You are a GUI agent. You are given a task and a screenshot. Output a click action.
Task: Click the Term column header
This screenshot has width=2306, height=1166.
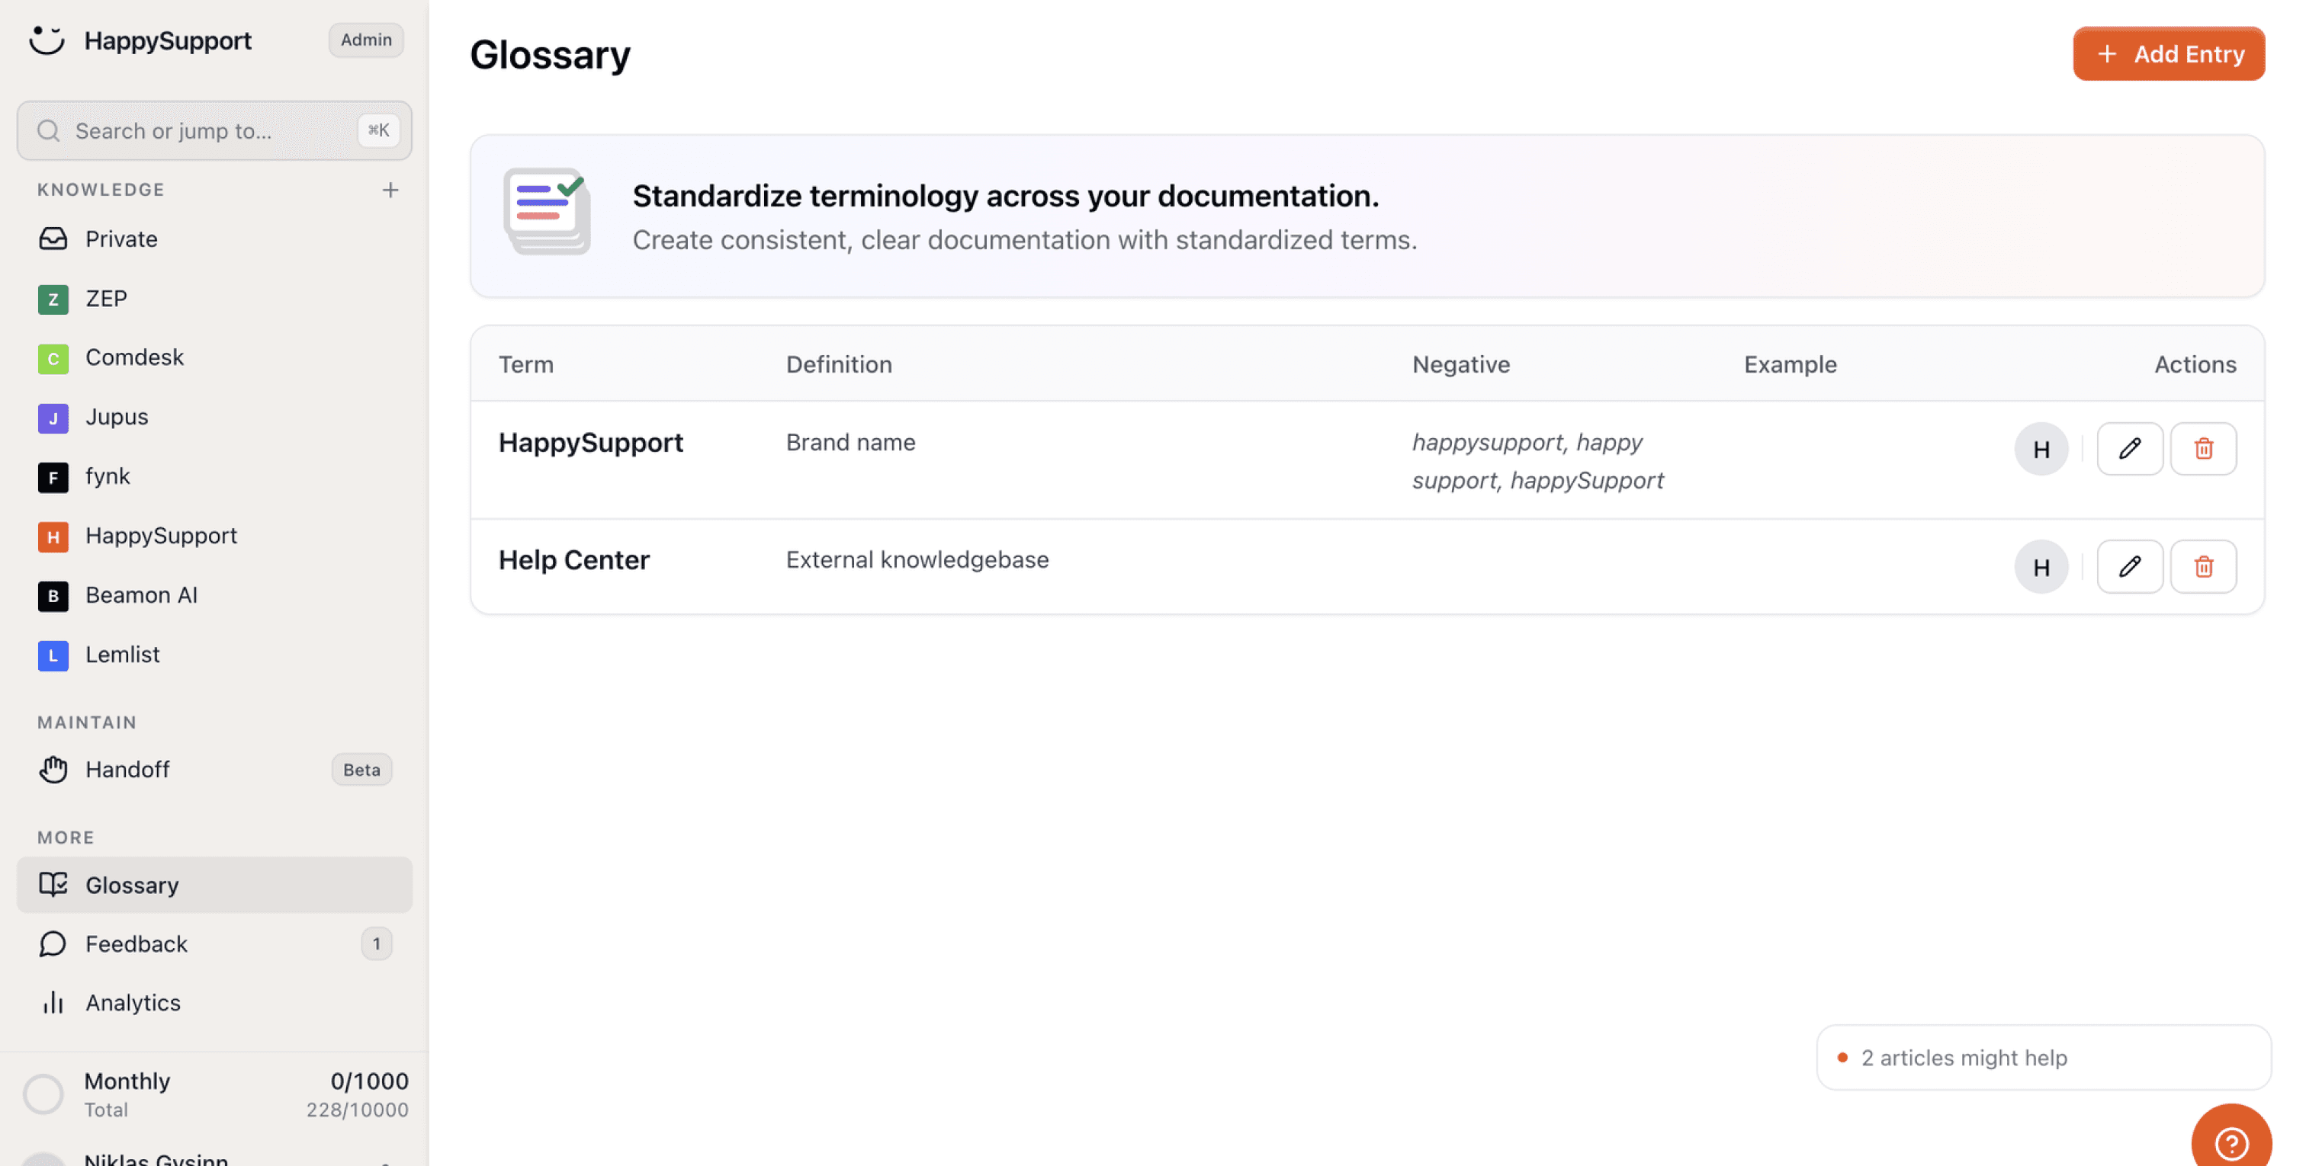click(x=526, y=364)
